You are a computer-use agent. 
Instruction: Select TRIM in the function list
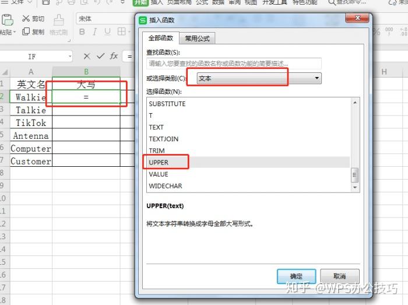tap(248, 150)
